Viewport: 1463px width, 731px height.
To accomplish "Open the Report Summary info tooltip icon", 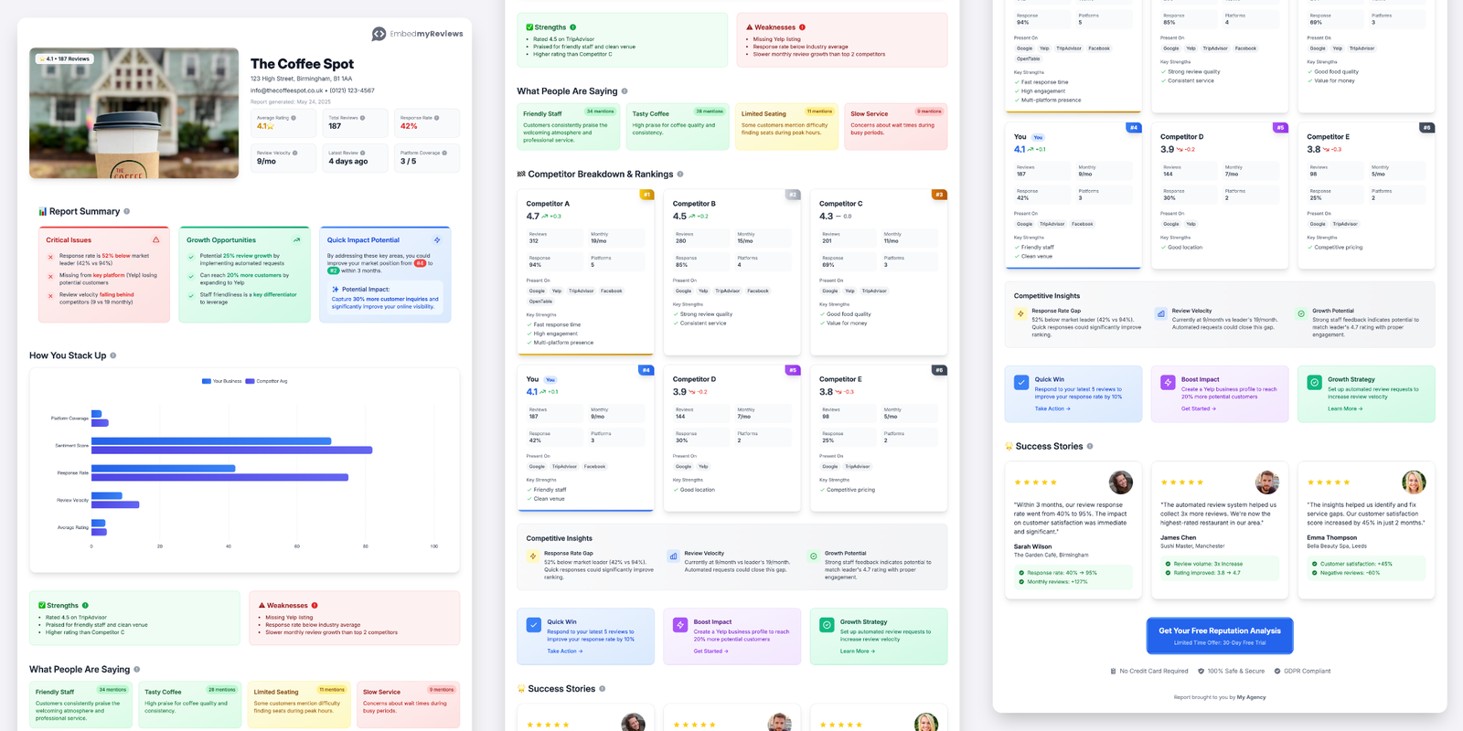I will pyautogui.click(x=126, y=211).
